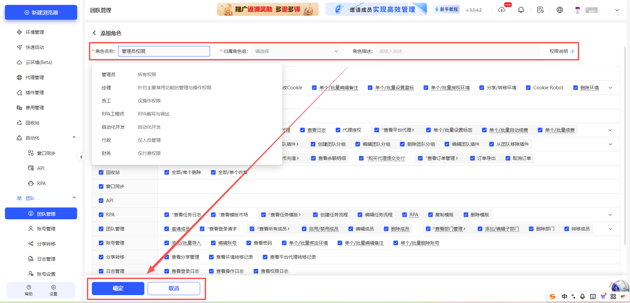
Task: Uncheck the 查看密码 permission
Action: (249, 243)
